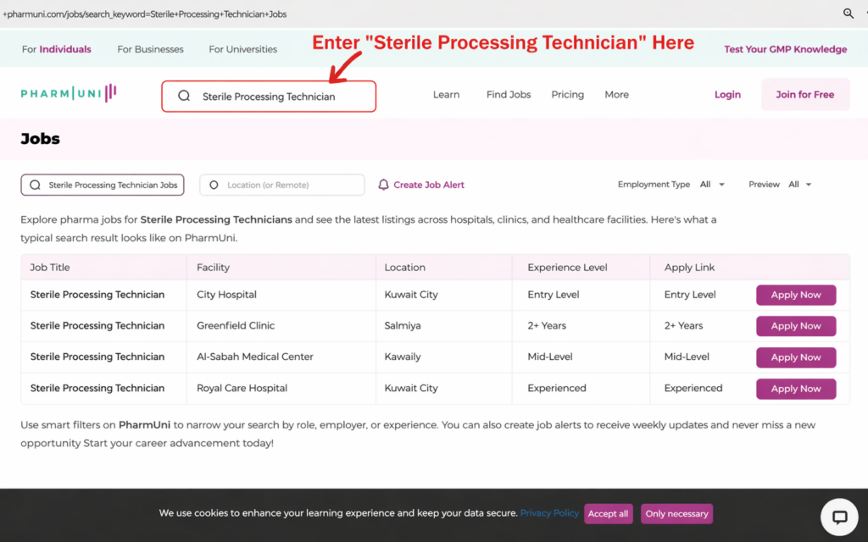This screenshot has width=868, height=542.
Task: Click the location pin icon in the location field
Action: [x=214, y=185]
